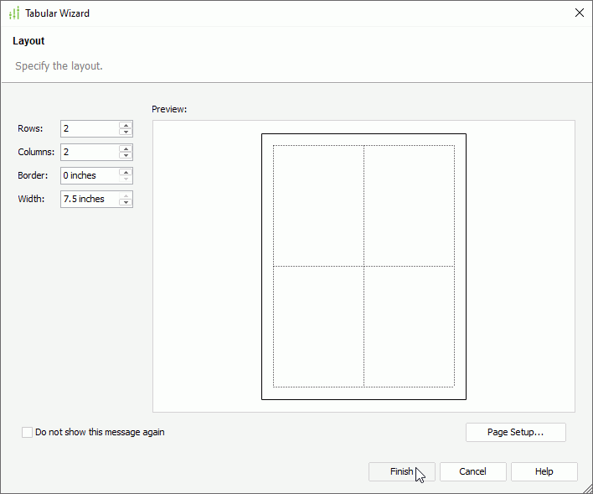Screen dimensions: 593x494
Task: Click the 'Specify the layout.' text
Action: pos(59,66)
